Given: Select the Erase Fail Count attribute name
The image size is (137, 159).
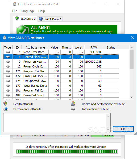Looking at the screenshot, I should (x=34, y=95).
